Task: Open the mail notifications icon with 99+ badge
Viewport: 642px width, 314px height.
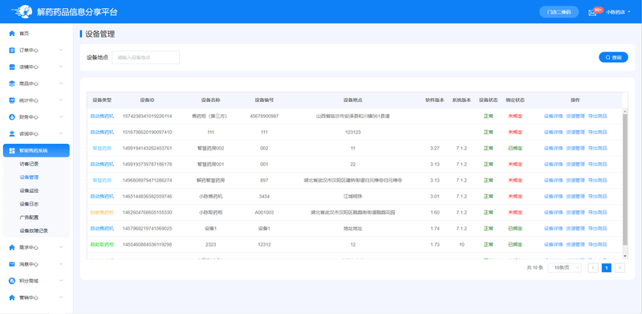Action: 592,12
